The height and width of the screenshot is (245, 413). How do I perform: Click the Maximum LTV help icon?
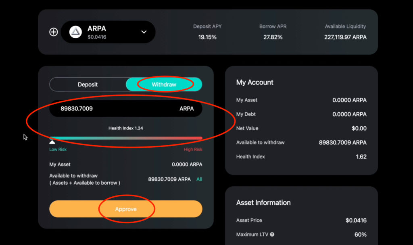[x=272, y=234]
